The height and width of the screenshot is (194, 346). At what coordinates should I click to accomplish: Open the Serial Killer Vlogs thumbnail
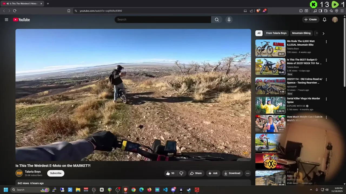[270, 105]
